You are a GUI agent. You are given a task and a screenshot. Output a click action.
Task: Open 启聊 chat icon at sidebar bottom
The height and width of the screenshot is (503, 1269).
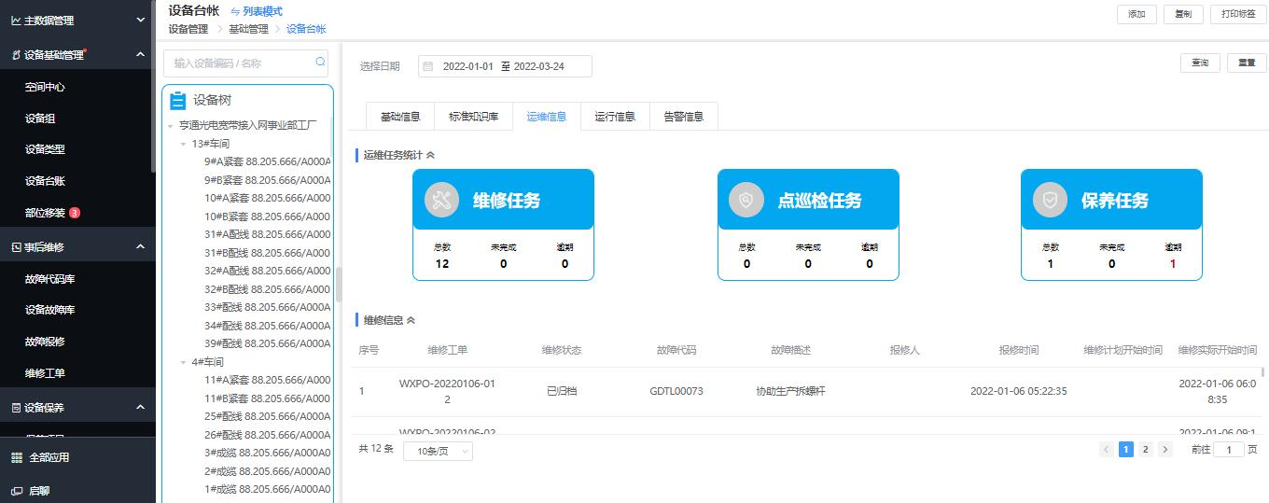(17, 490)
